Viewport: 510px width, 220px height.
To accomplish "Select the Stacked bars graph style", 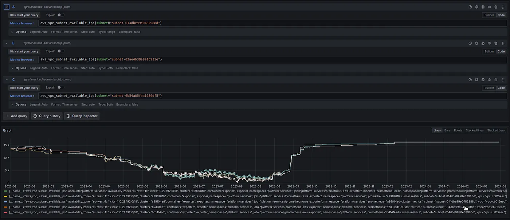I will pos(496,130).
